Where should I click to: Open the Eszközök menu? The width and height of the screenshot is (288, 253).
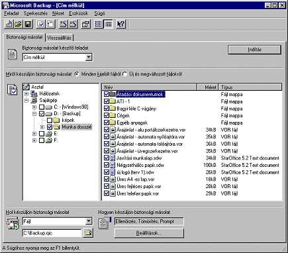79,13
